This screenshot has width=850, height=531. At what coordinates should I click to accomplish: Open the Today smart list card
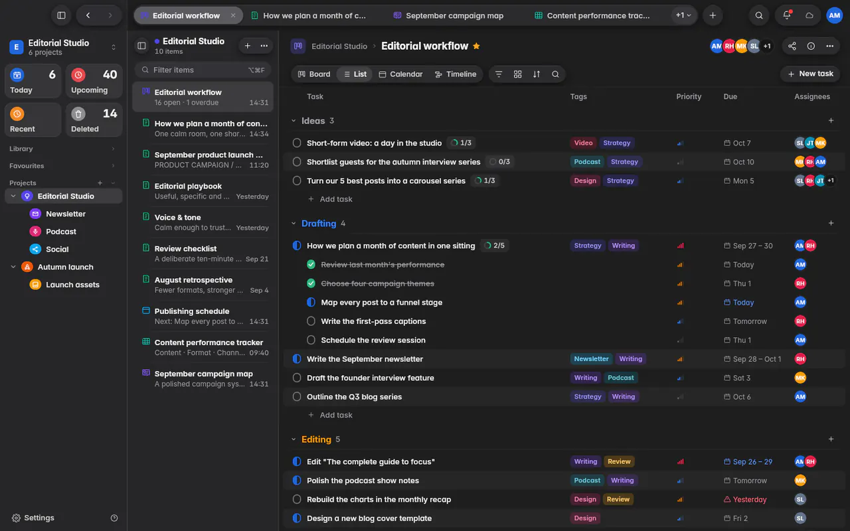point(33,82)
